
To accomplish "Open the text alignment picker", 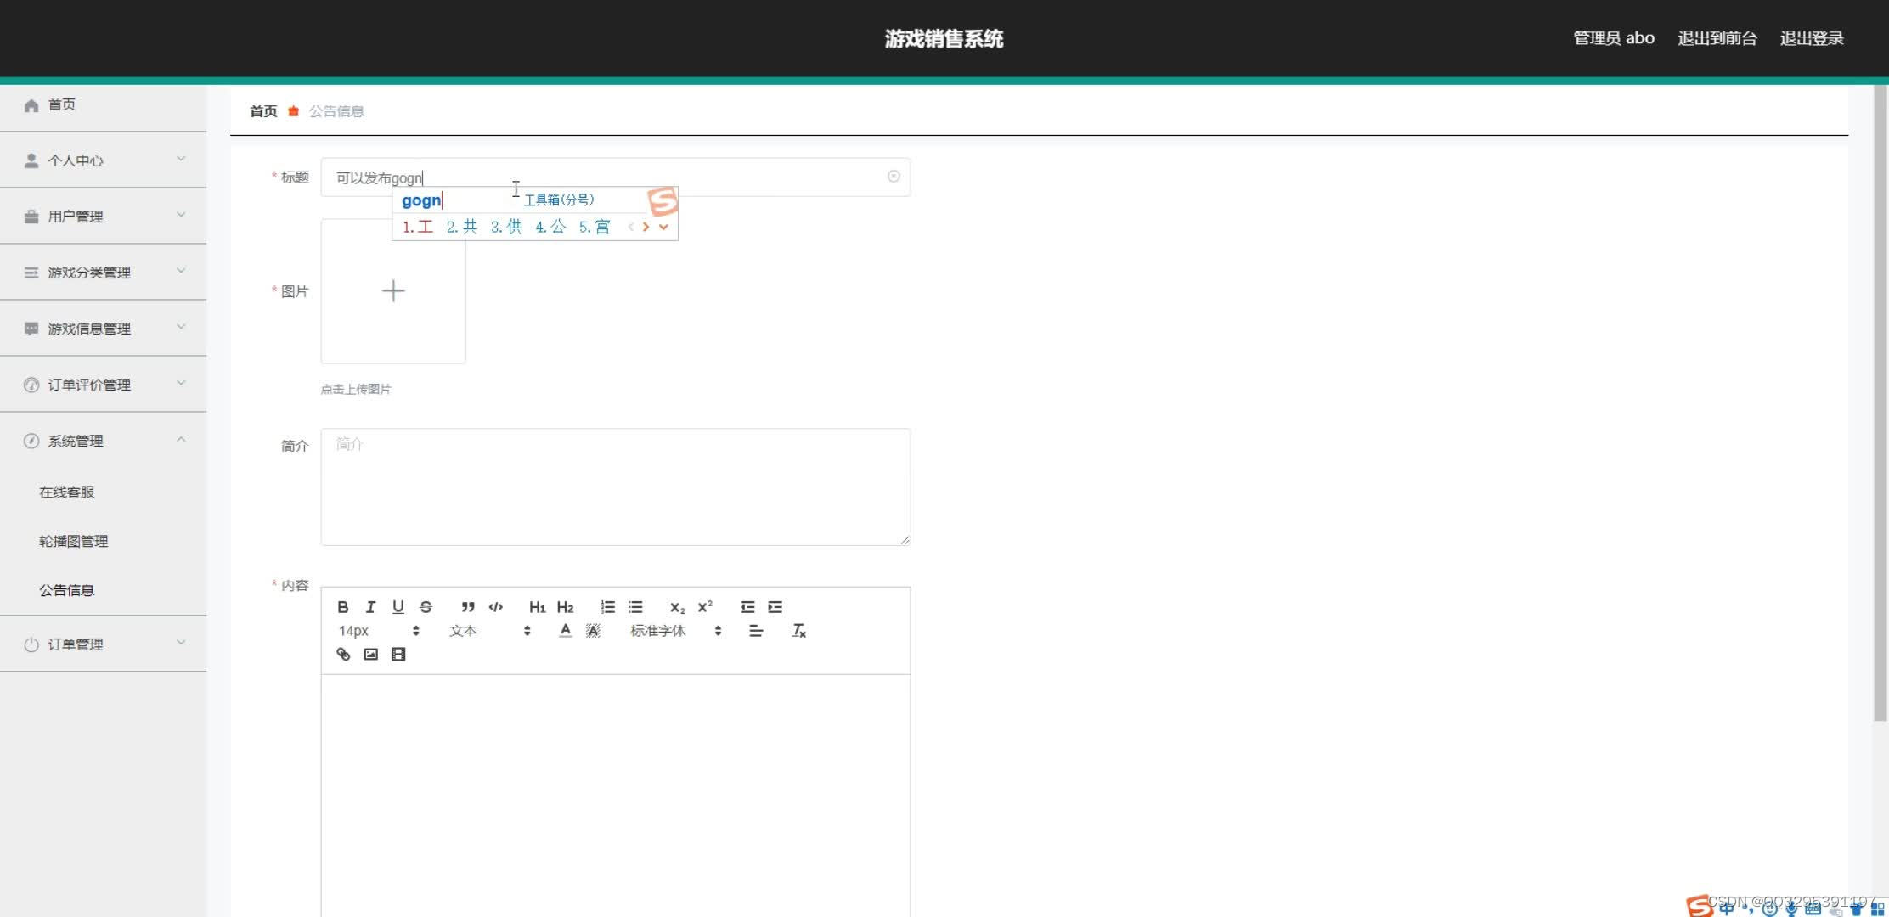I will [756, 631].
